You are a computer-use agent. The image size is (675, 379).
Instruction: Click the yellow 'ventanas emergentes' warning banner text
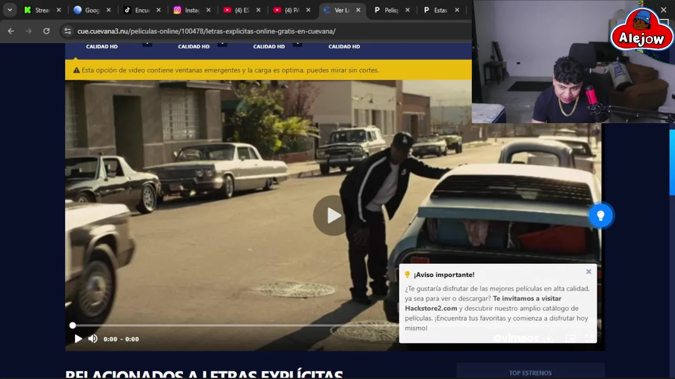pyautogui.click(x=230, y=70)
